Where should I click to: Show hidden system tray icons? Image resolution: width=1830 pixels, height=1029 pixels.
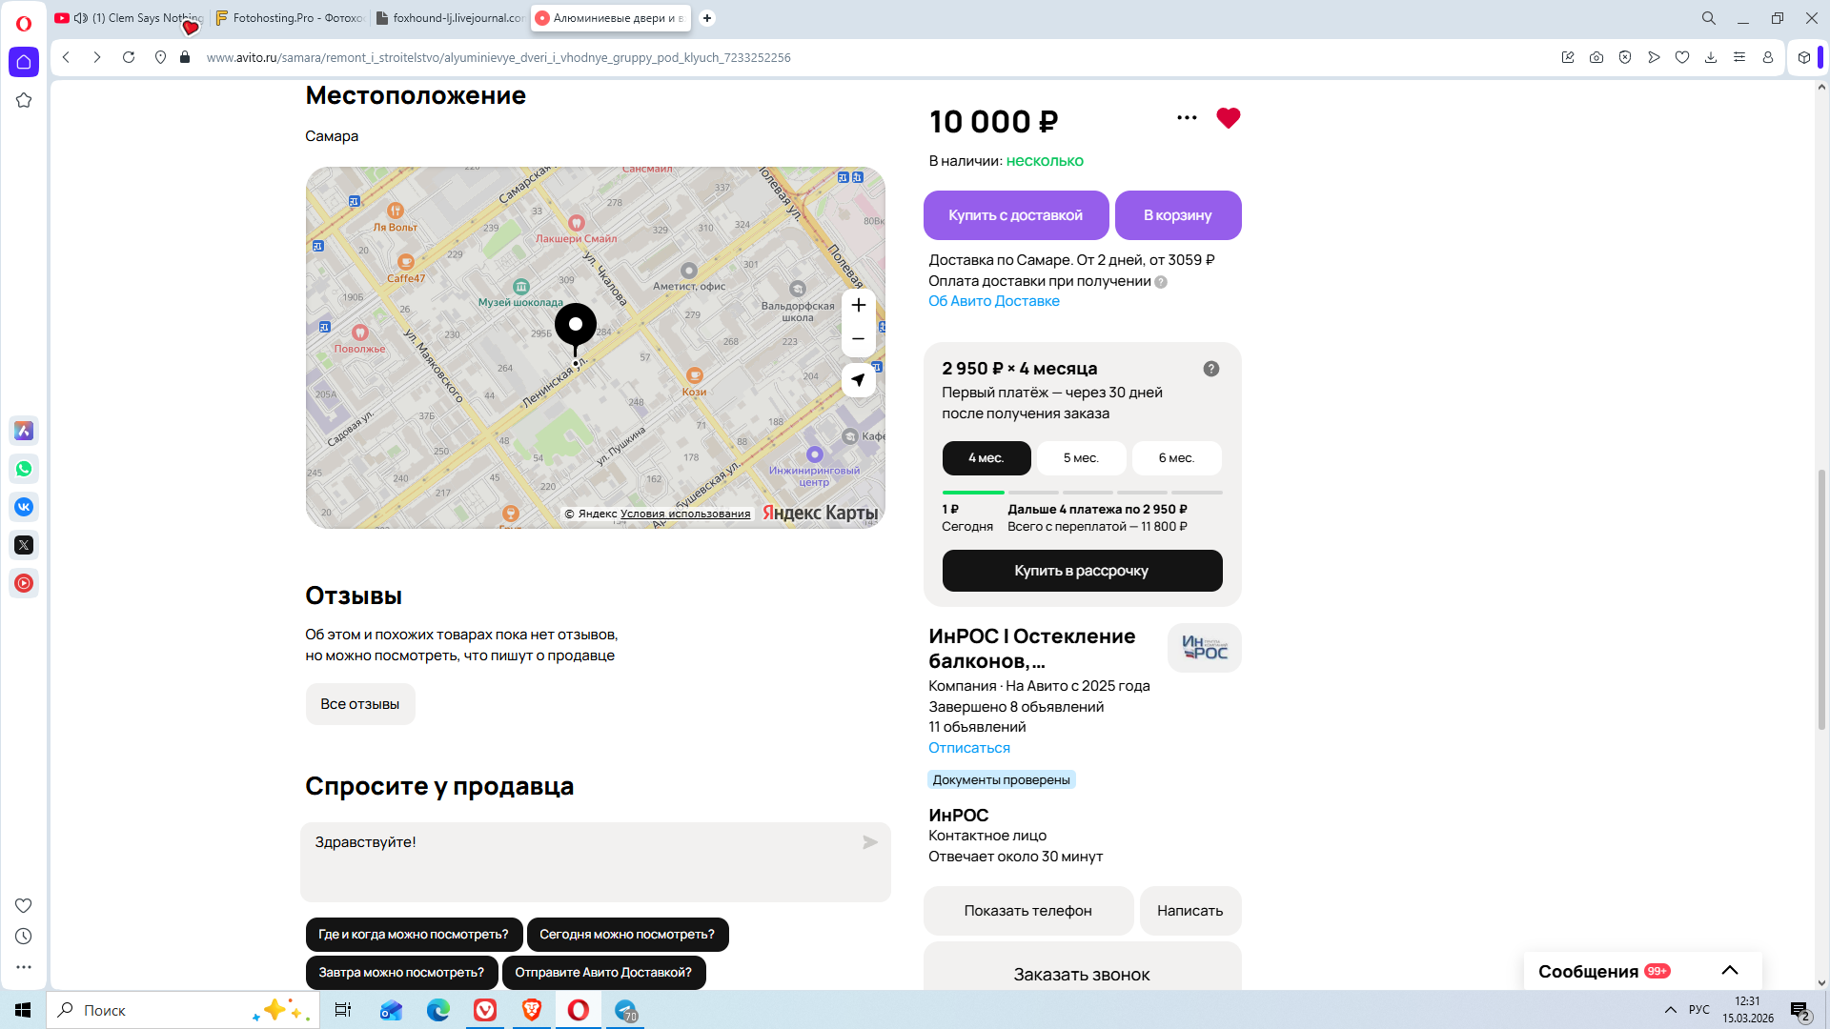(x=1670, y=1010)
